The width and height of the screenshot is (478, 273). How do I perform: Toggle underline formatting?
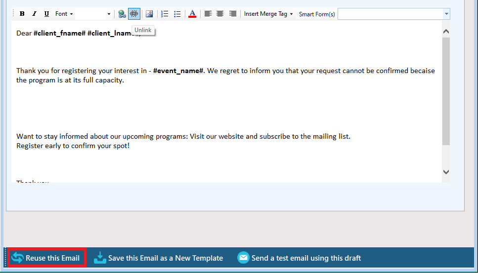click(x=46, y=14)
